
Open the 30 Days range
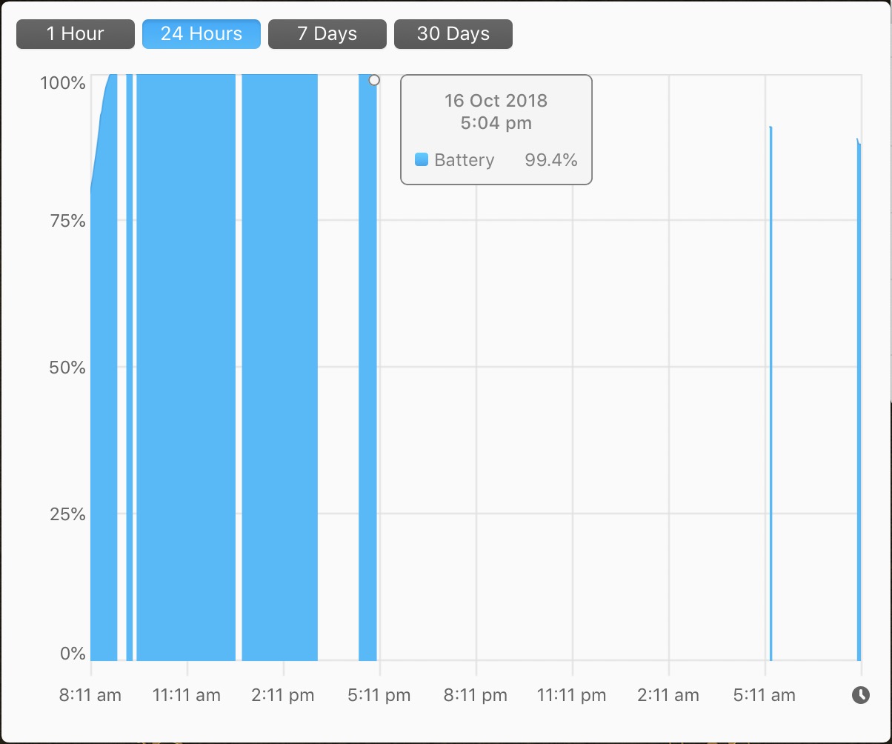(453, 34)
